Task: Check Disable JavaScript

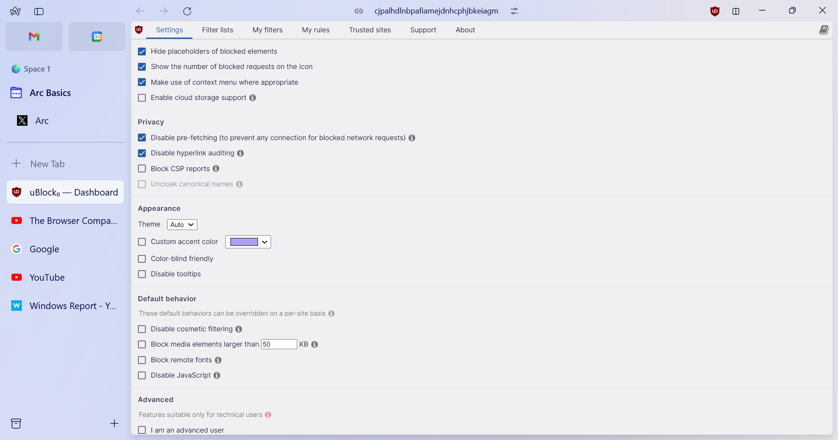Action: 142,375
